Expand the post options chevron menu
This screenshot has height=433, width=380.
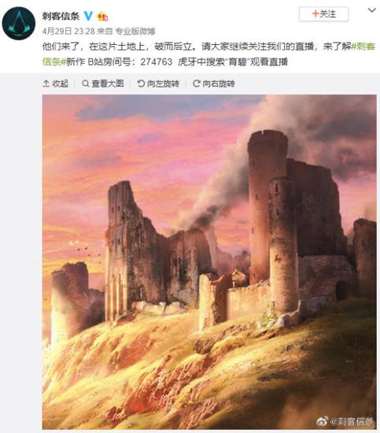(371, 10)
